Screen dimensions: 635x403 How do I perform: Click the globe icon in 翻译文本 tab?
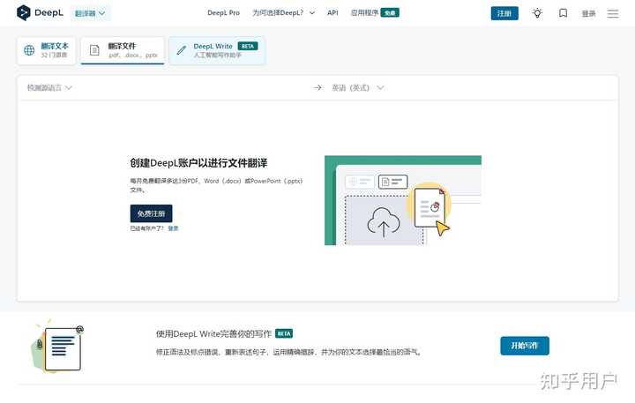tap(29, 50)
